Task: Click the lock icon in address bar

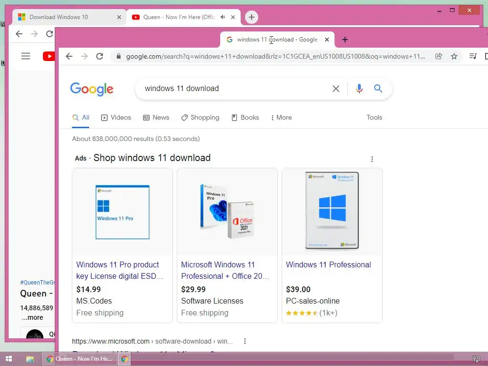Action: point(119,56)
